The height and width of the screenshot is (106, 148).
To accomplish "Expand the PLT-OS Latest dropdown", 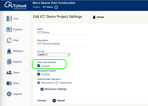I will coord(54,54).
